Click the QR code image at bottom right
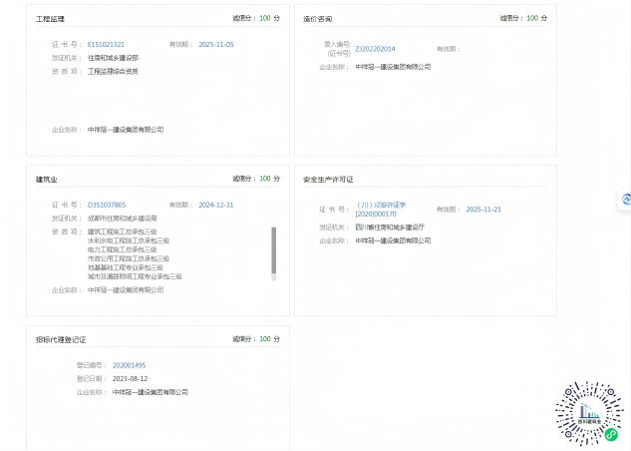 592,413
